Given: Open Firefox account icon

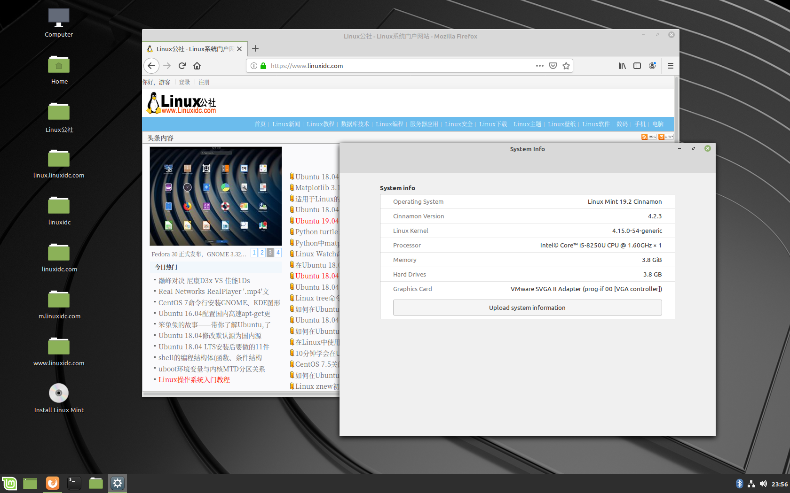Looking at the screenshot, I should coord(652,66).
